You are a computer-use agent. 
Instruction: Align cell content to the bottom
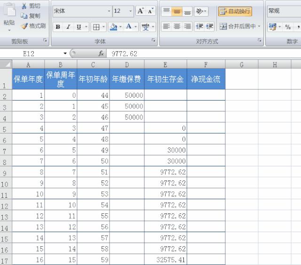(187, 11)
